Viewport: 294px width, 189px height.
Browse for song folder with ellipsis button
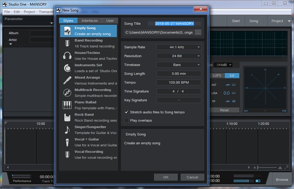[x=198, y=32]
